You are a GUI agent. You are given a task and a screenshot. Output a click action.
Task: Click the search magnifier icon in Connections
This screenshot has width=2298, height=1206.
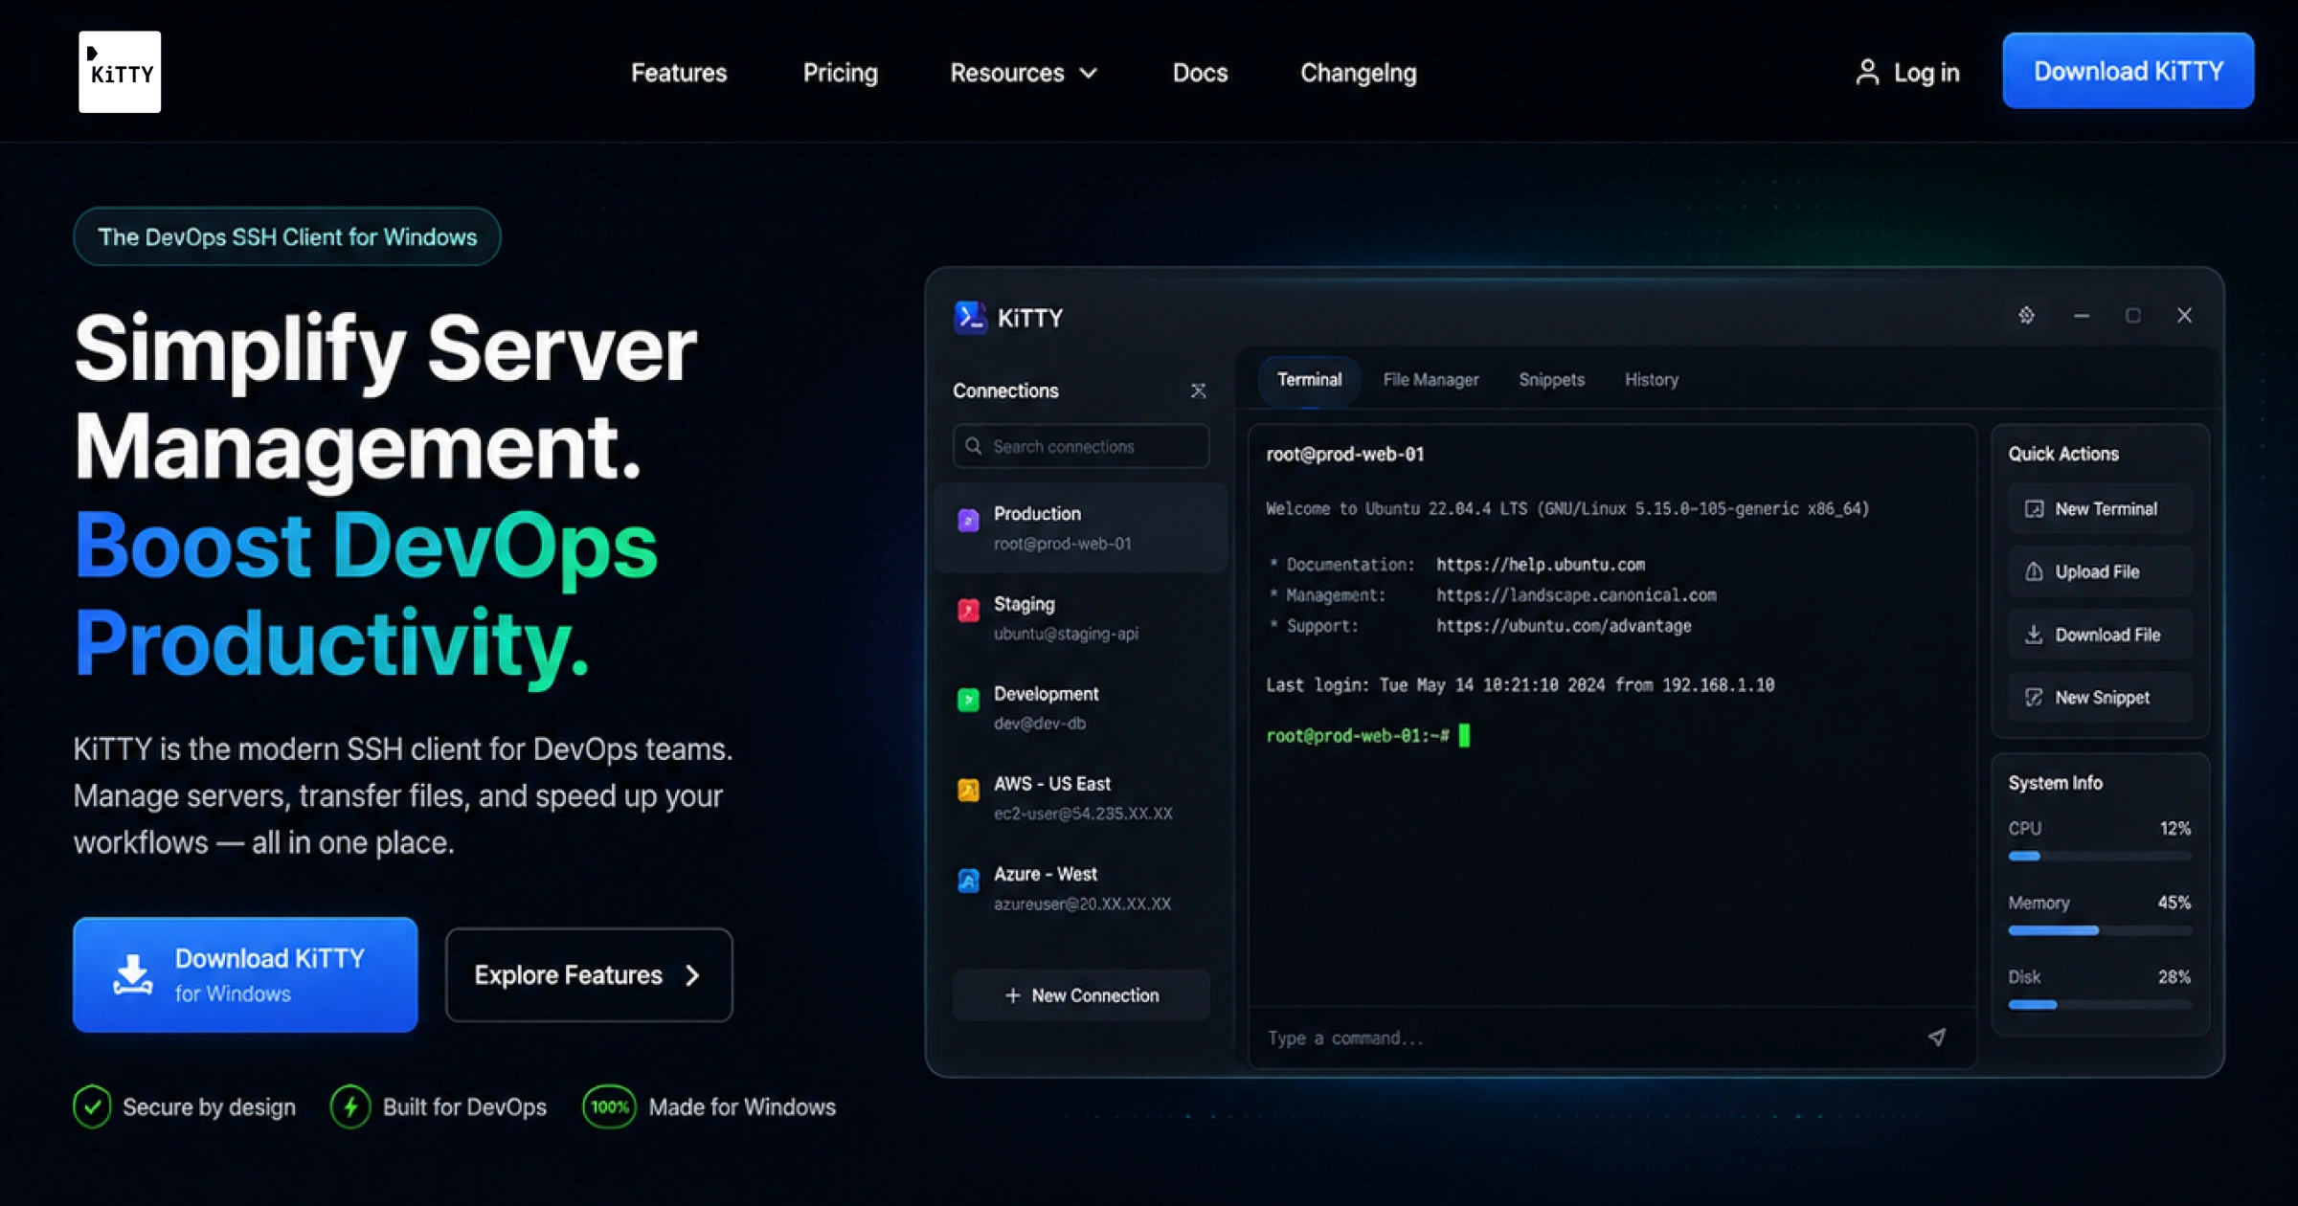click(973, 446)
